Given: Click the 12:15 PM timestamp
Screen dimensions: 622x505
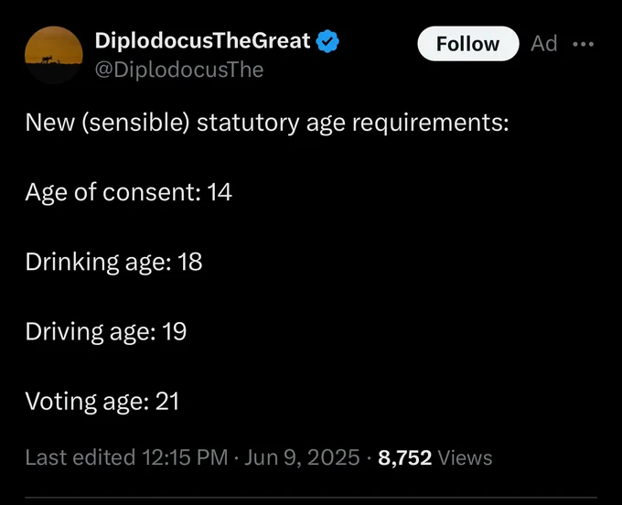Looking at the screenshot, I should (185, 457).
